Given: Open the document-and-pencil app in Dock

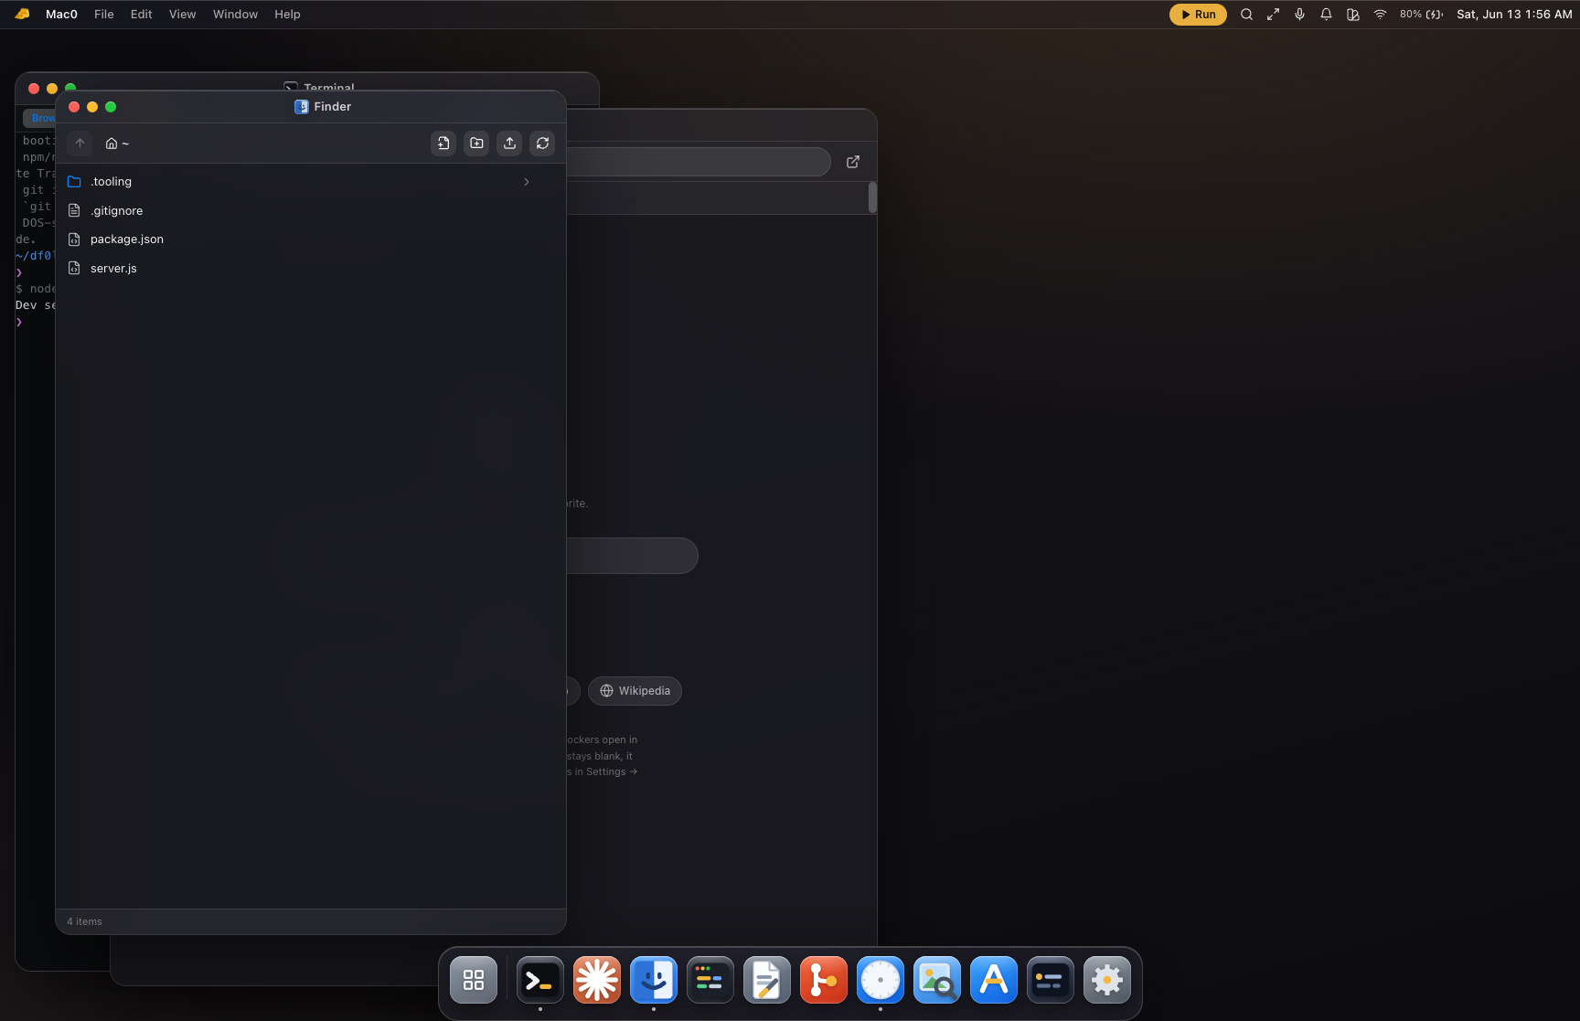Looking at the screenshot, I should click(x=766, y=980).
